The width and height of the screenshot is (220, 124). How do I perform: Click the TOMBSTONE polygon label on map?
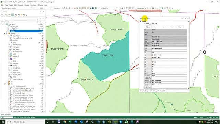pyautogui.click(x=108, y=55)
